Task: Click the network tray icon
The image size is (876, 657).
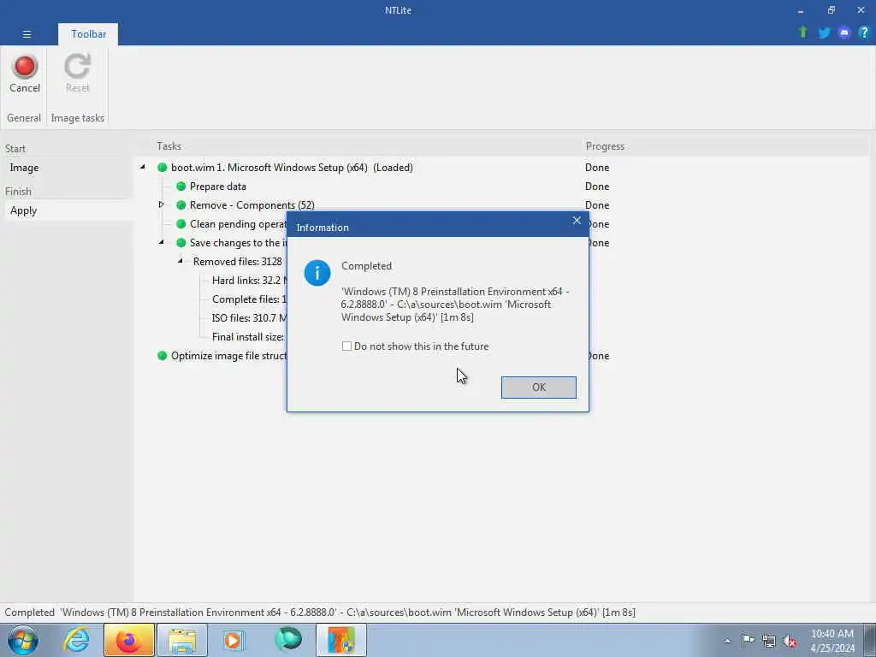Action: (769, 641)
